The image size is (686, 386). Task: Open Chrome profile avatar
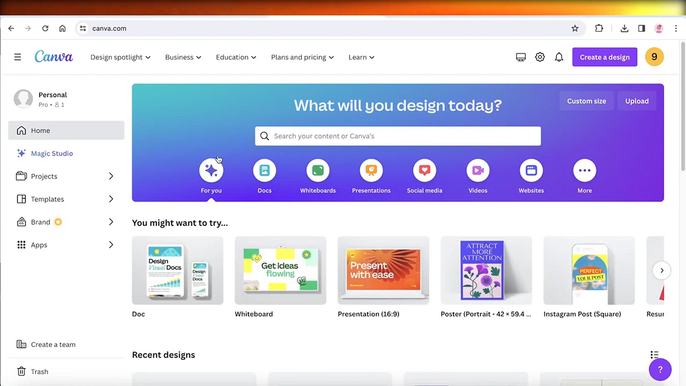(659, 28)
